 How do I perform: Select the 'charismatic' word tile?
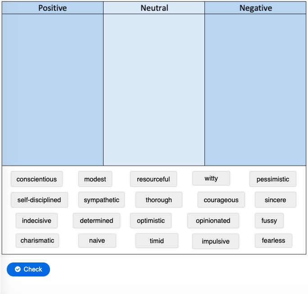37,240
